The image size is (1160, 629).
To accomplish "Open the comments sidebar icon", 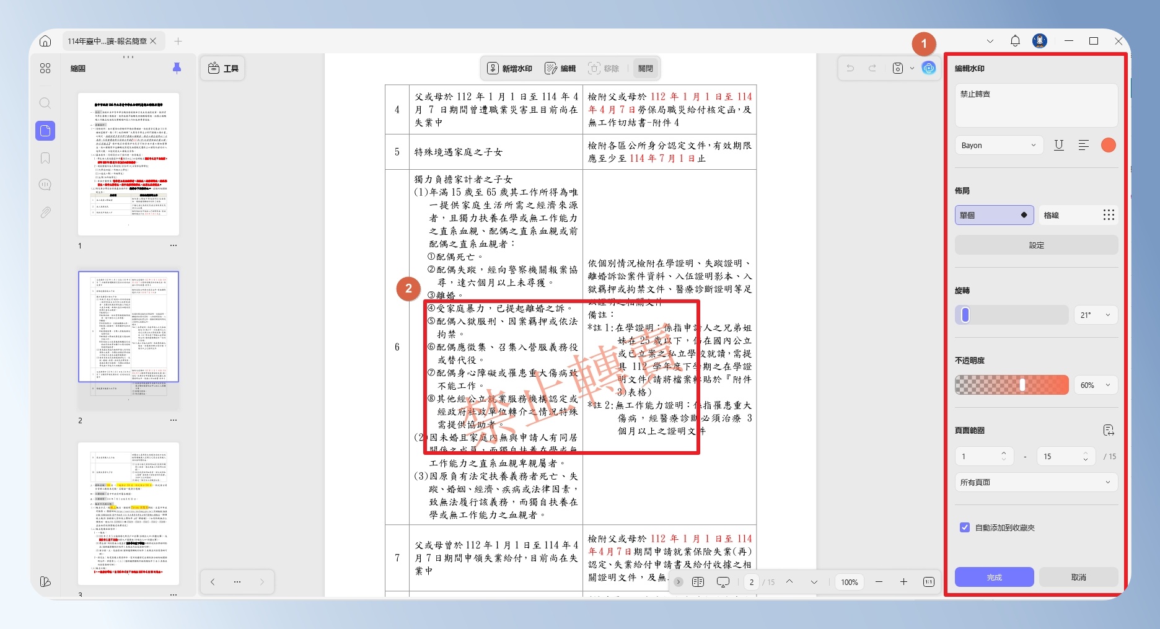I will click(45, 185).
